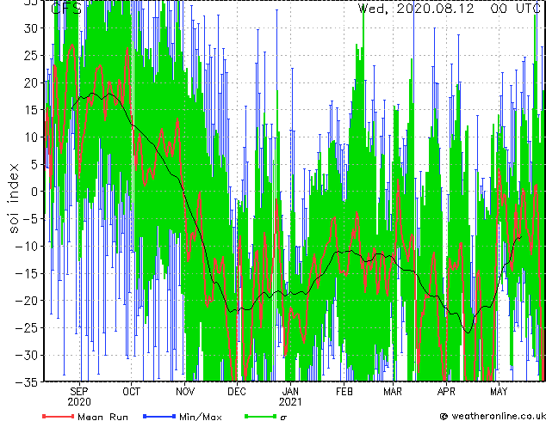Click the 'MAR' x-axis label
Screen dimensions: 546x421
click(393, 392)
